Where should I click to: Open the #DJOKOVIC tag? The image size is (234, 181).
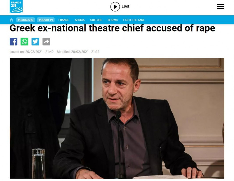point(25,20)
